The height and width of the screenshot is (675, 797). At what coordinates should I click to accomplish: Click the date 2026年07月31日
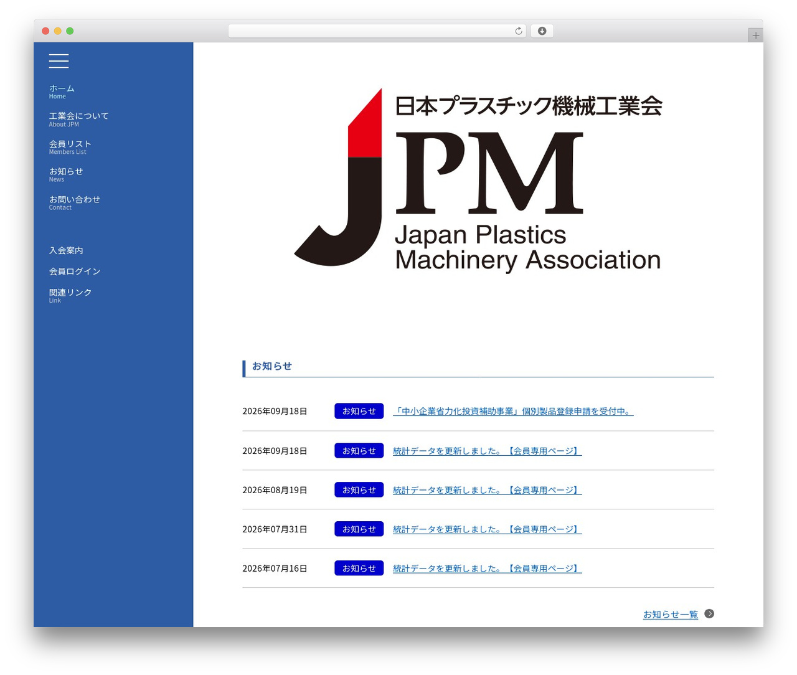tap(275, 529)
